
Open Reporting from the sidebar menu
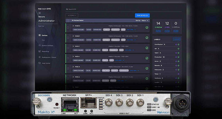coord(45,51)
